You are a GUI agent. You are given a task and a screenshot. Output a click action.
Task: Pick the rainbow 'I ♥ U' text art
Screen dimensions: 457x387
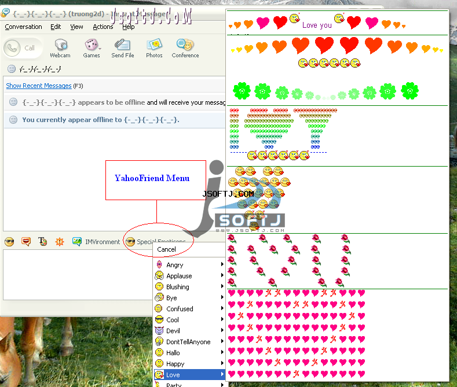pyautogui.click(x=283, y=134)
